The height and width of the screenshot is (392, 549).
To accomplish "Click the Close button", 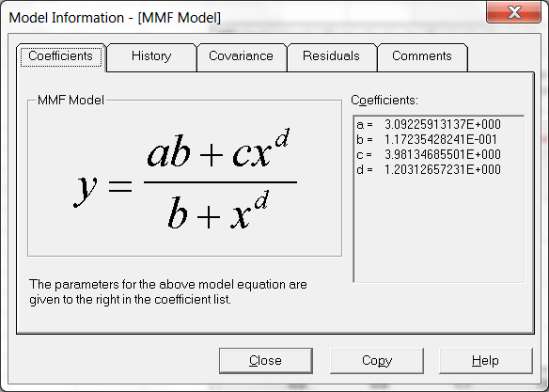I will click(x=266, y=360).
